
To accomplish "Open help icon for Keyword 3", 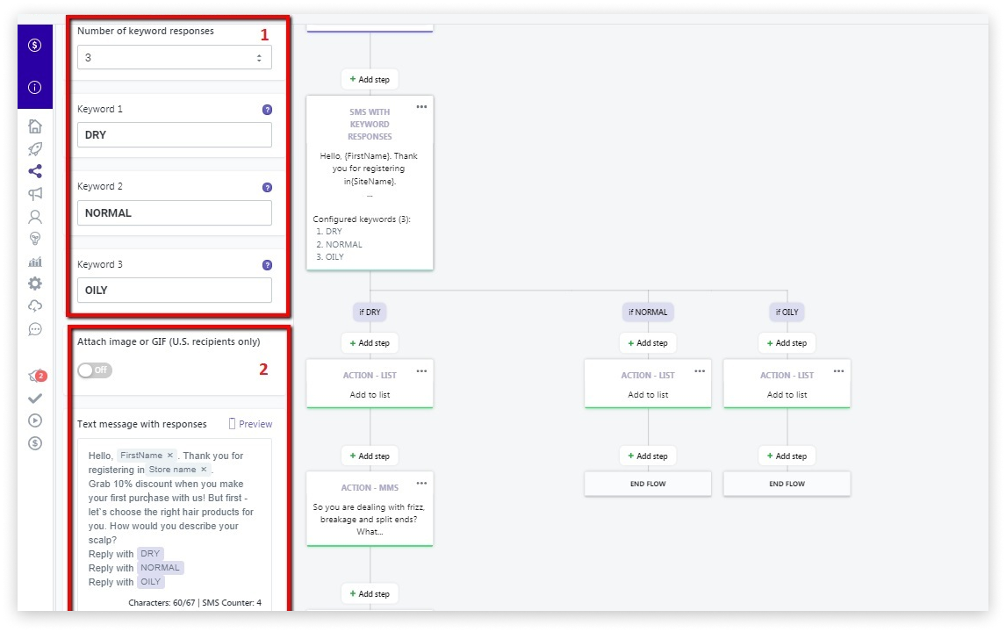I will pos(268,265).
